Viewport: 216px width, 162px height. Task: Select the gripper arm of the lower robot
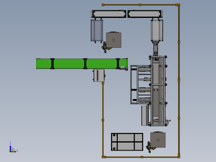[x=150, y=147]
